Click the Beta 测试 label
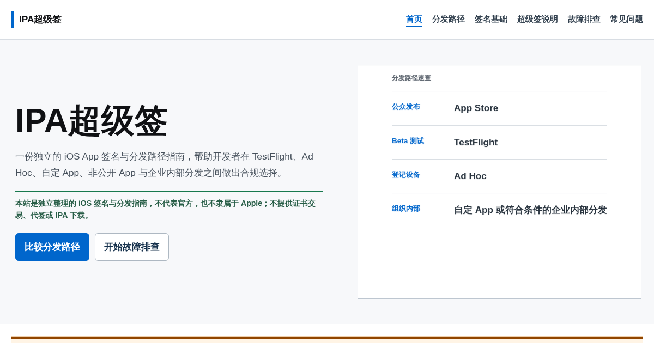 408,141
